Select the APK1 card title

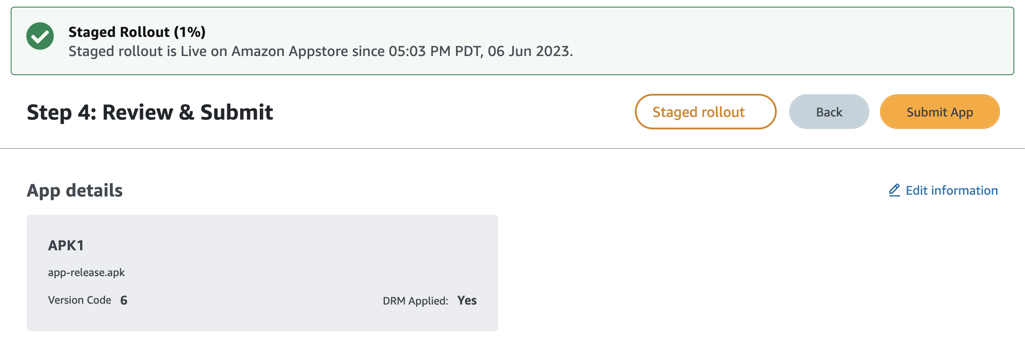(x=66, y=245)
